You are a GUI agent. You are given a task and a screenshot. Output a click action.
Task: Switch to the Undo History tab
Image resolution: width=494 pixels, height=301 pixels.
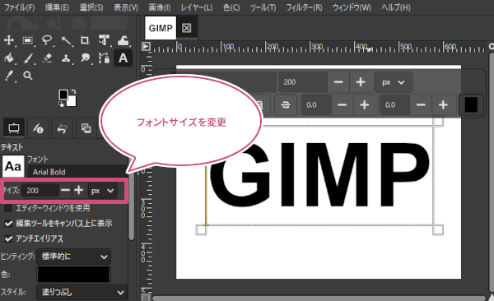click(62, 128)
